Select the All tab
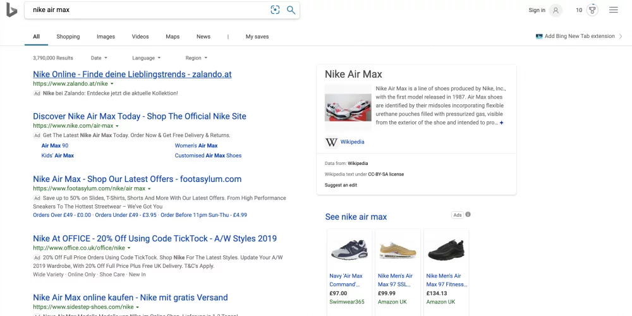The width and height of the screenshot is (632, 316). 36,37
